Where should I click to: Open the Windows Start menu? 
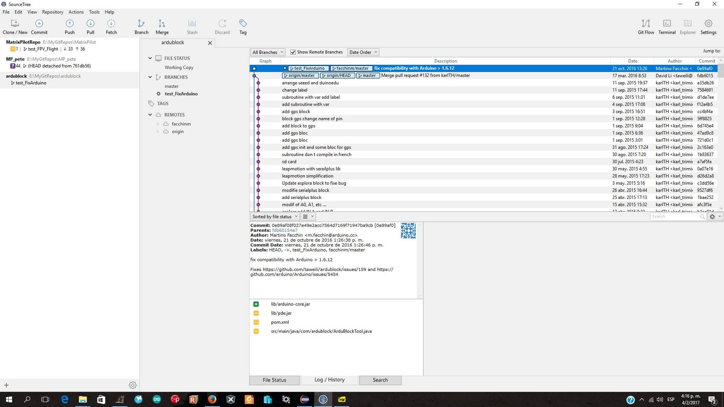coord(9,399)
